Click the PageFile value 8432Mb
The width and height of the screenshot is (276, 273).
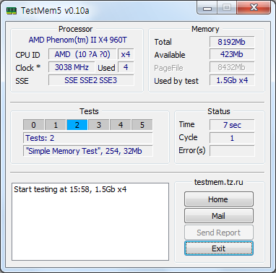(232, 67)
